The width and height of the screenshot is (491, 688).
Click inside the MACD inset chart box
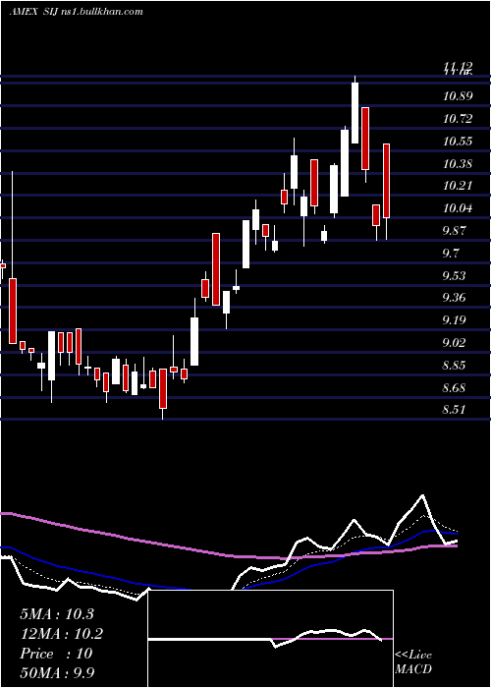(x=270, y=639)
